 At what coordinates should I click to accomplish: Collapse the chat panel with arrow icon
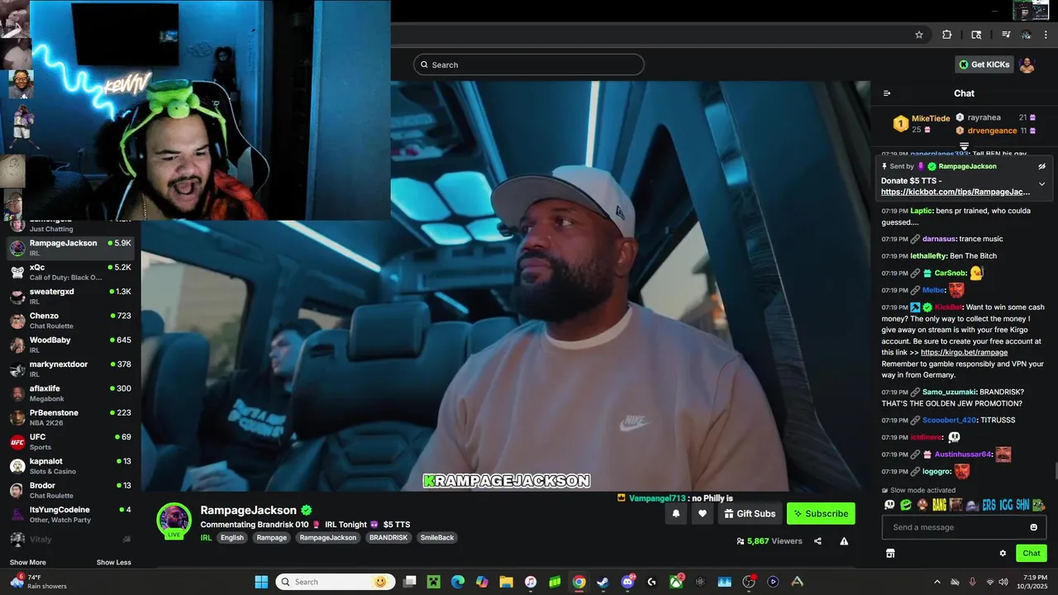[x=887, y=93]
